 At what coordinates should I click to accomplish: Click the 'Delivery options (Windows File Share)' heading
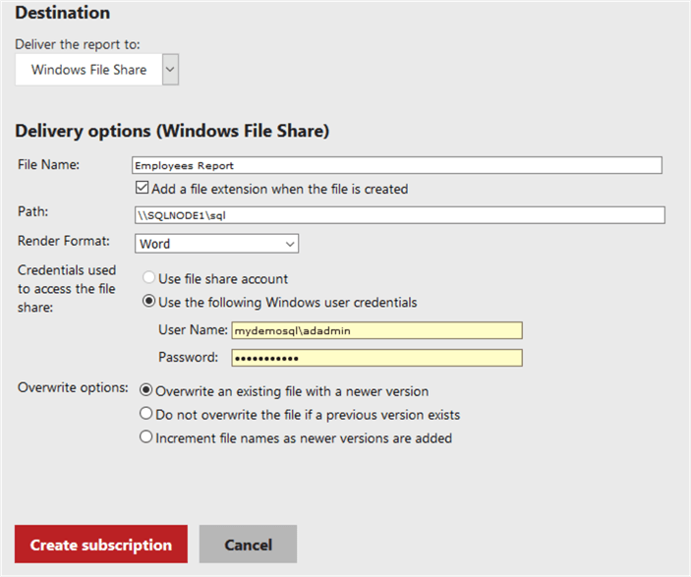pos(172,131)
